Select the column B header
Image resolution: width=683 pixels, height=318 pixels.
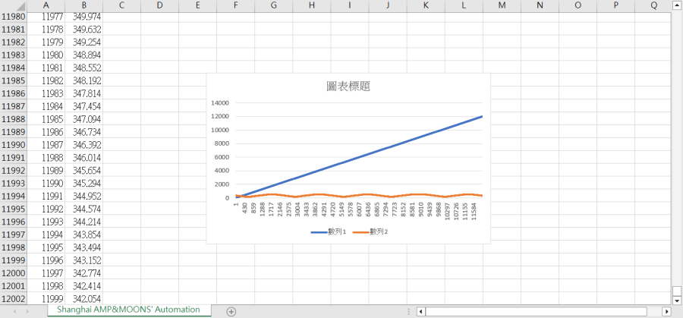(x=84, y=5)
